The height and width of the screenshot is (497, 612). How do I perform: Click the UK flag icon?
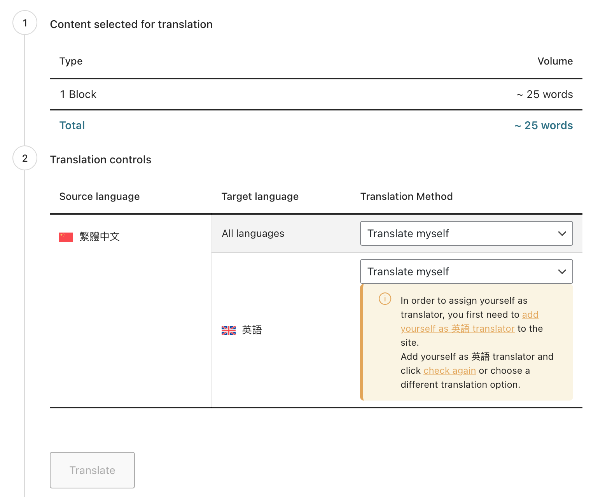click(x=228, y=330)
